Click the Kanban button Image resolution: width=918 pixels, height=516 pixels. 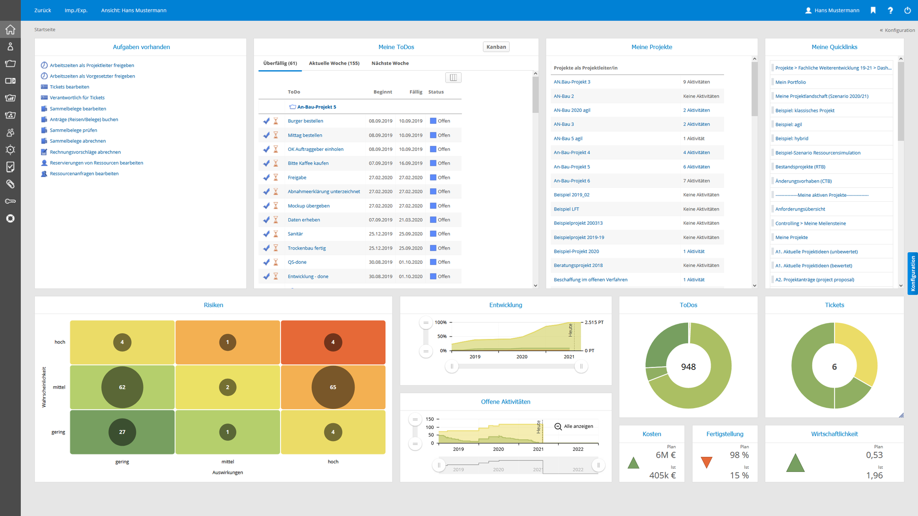496,47
